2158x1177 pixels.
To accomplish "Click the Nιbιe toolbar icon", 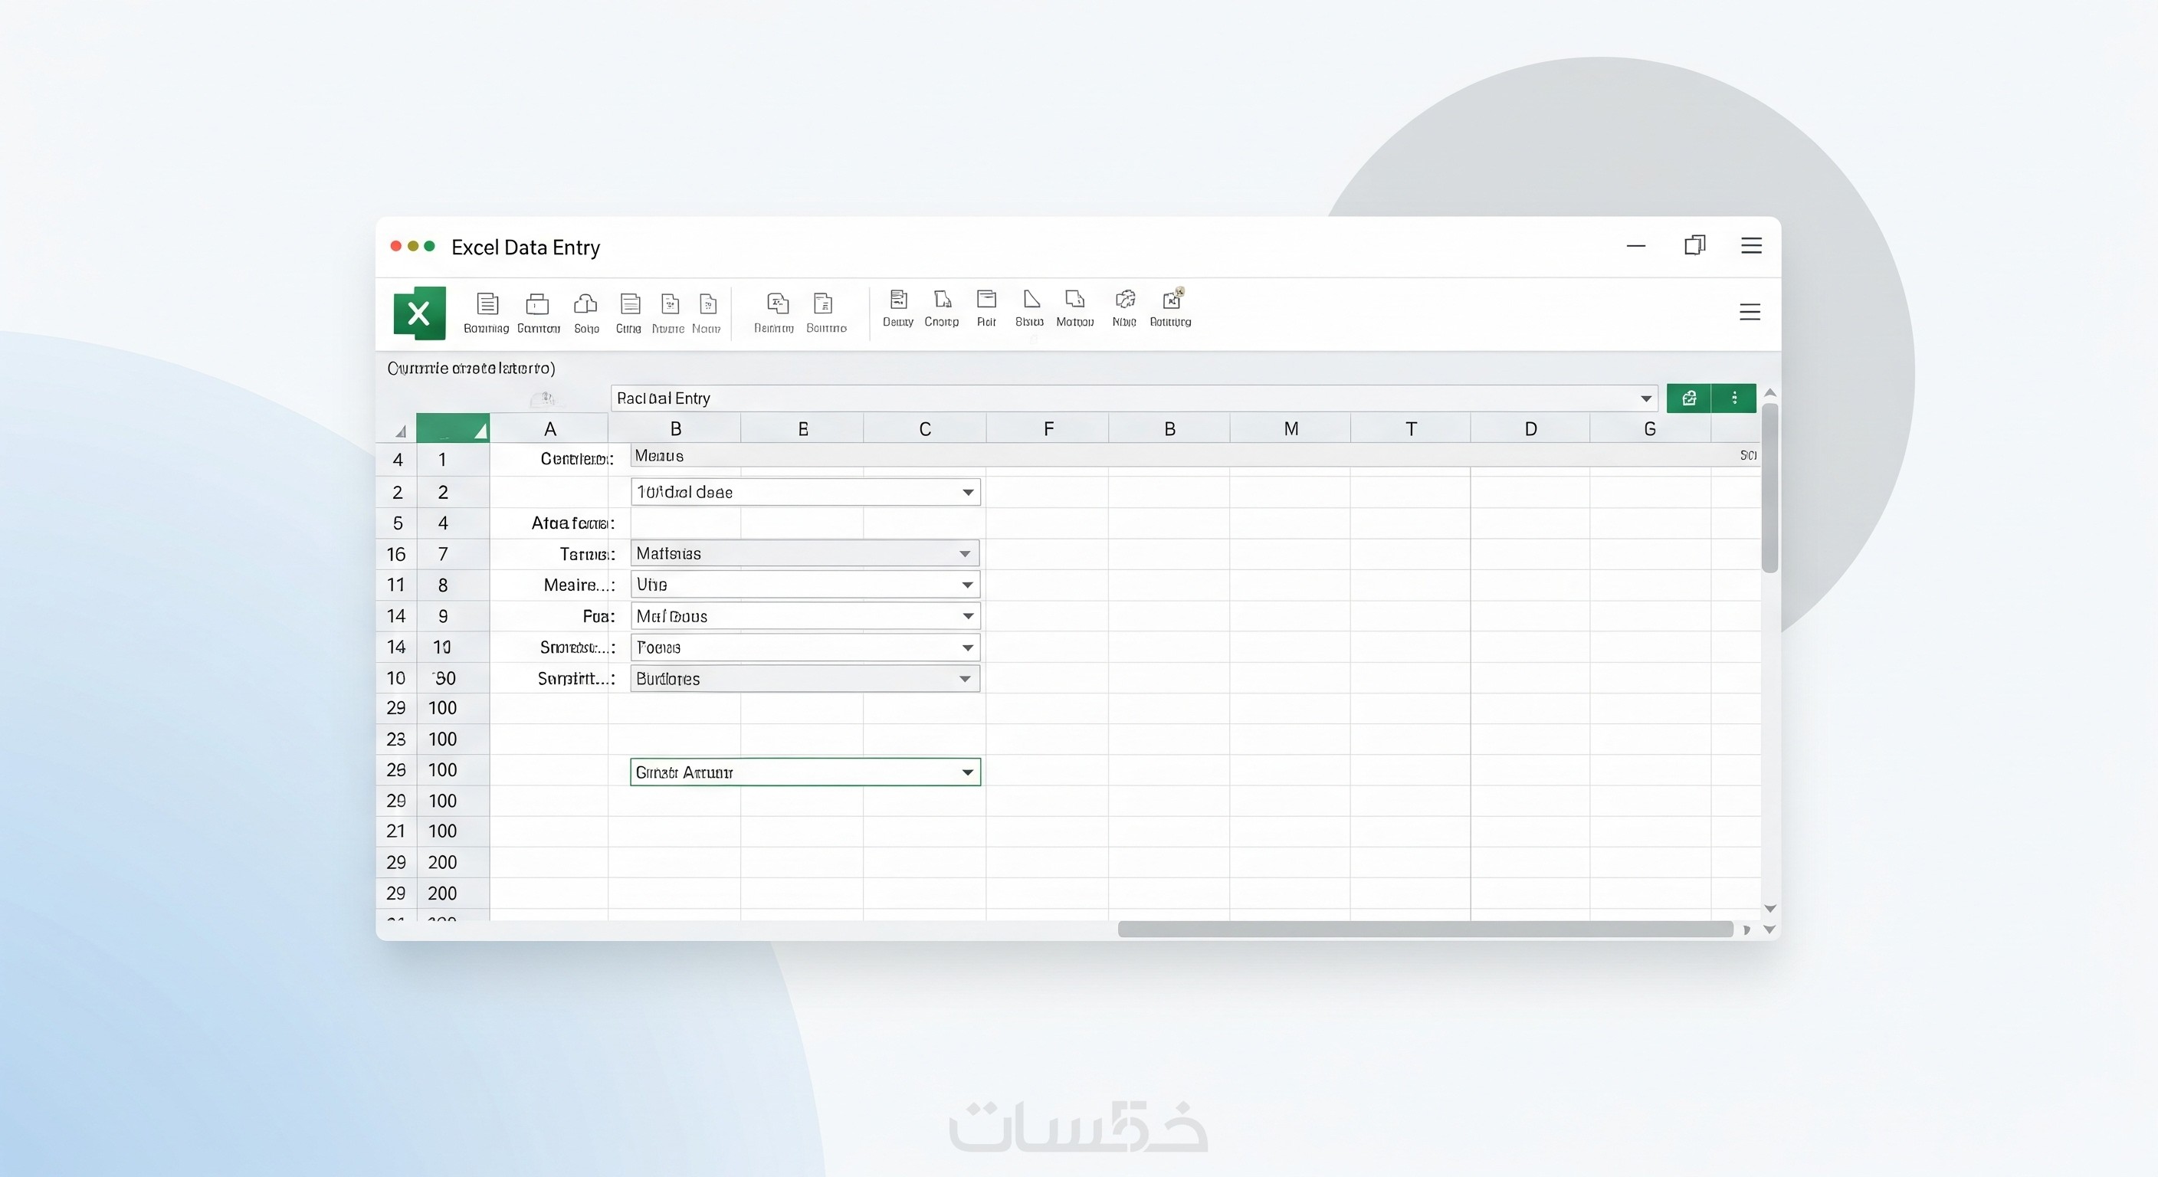I will (x=1125, y=300).
